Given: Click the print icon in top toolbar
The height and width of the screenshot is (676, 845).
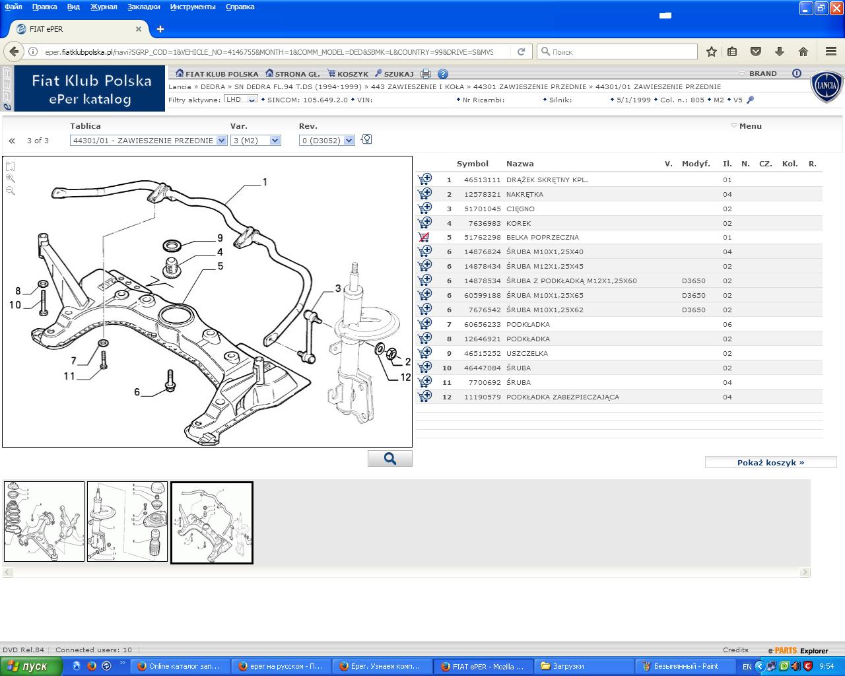Looking at the screenshot, I should pyautogui.click(x=426, y=74).
